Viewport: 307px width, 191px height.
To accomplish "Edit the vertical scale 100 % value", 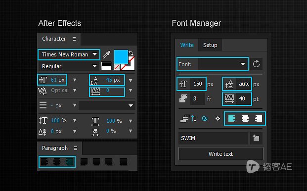I will [x=59, y=120].
